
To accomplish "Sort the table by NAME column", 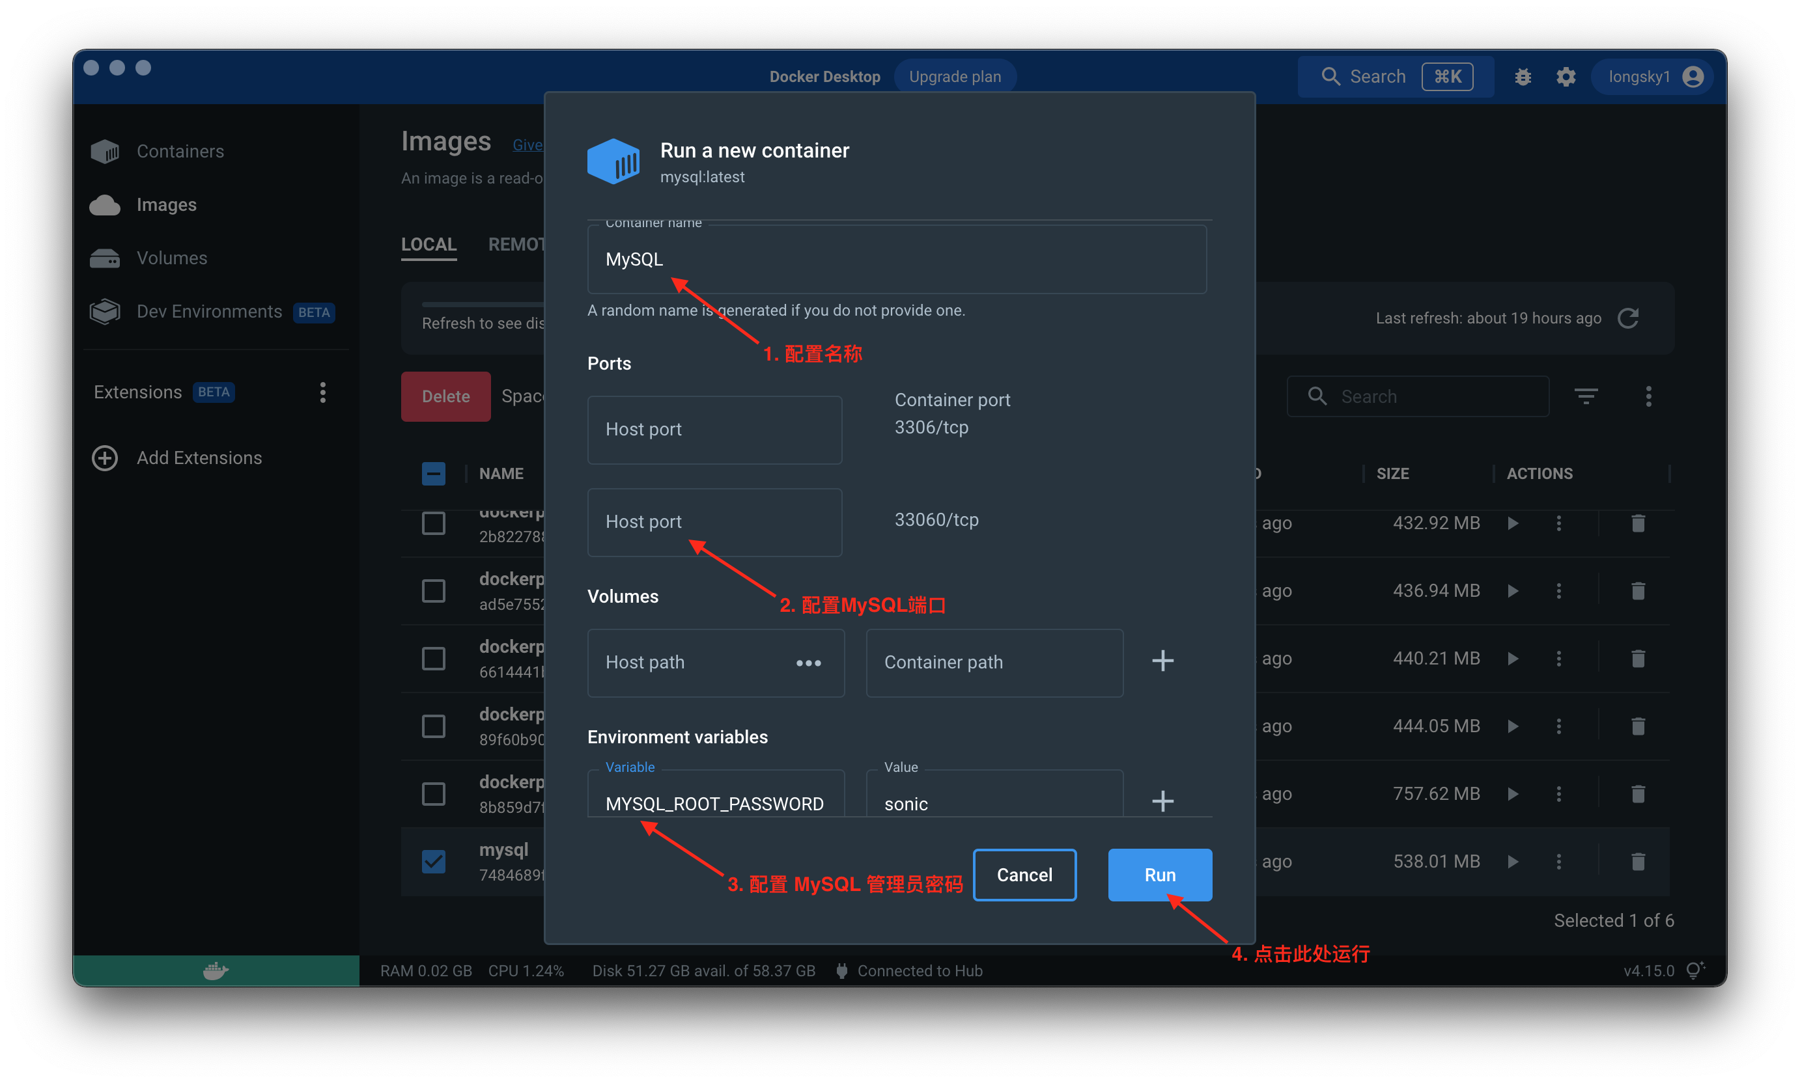I will coord(501,474).
